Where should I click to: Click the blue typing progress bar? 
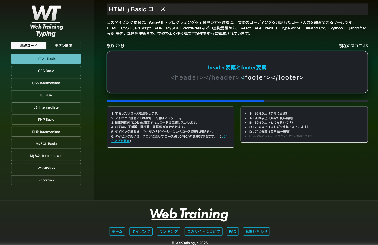185,101
